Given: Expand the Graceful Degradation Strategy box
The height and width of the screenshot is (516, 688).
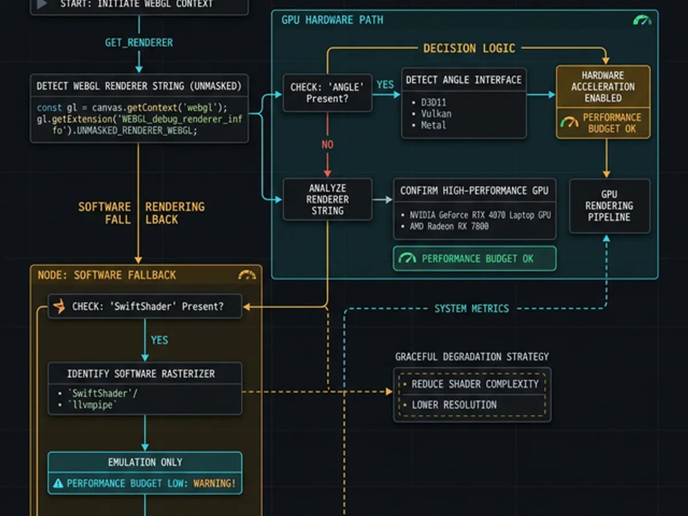Looking at the screenshot, I should (x=472, y=394).
